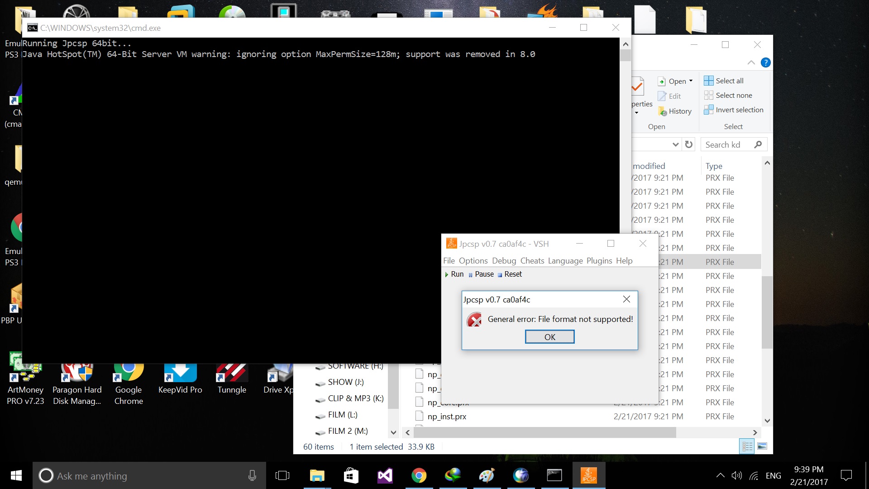Click the Explorer vertical scrollbar down arrow
Screen dimensions: 869x489
767,421
